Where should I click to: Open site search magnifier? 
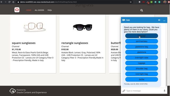click(142, 10)
